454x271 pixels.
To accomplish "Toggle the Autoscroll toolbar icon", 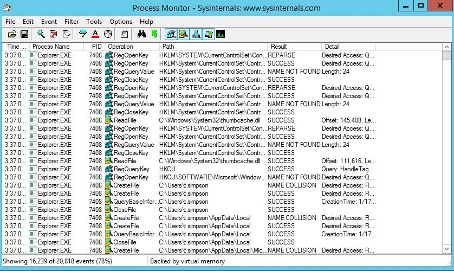I will point(54,34).
